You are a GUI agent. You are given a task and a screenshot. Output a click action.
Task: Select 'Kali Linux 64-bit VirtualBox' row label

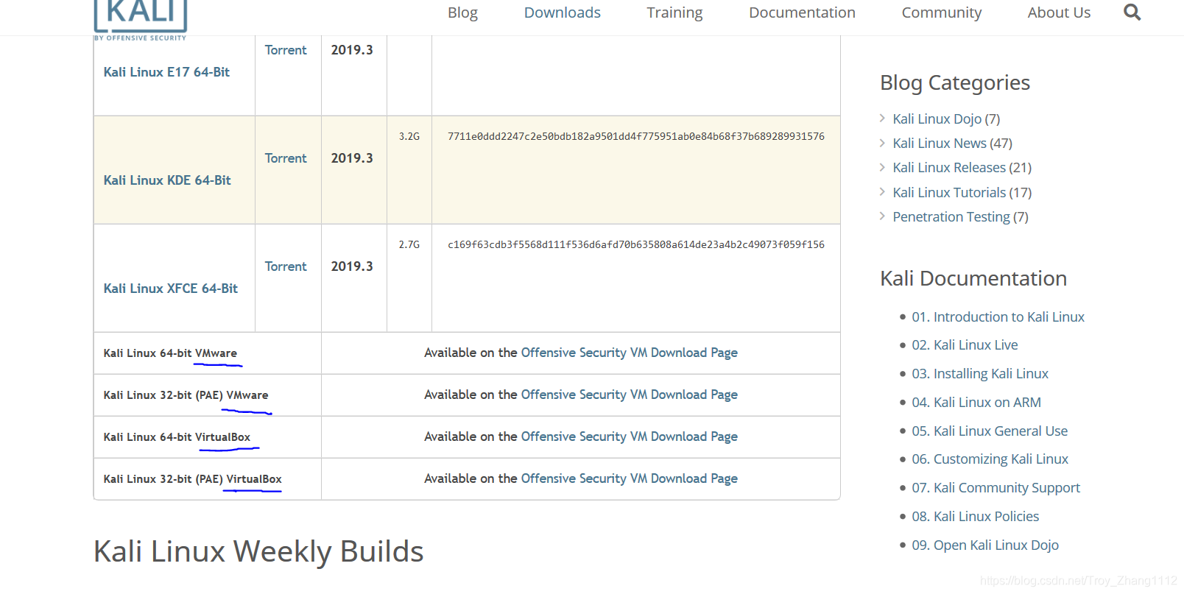(177, 437)
